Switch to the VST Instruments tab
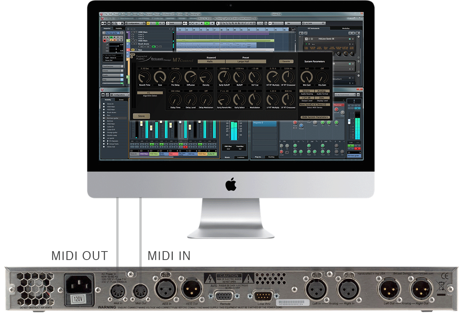Viewport: 462px width, 327px height. point(314,28)
